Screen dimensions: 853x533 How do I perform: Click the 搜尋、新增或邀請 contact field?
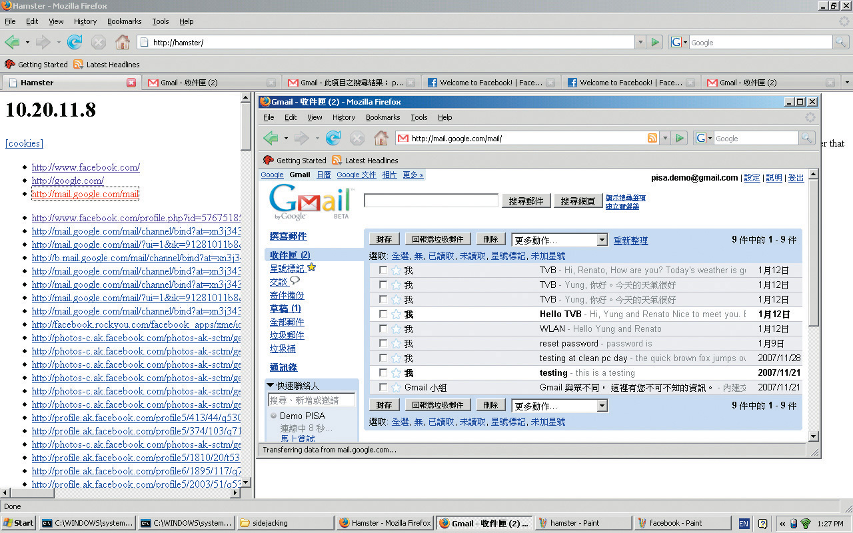tap(311, 400)
